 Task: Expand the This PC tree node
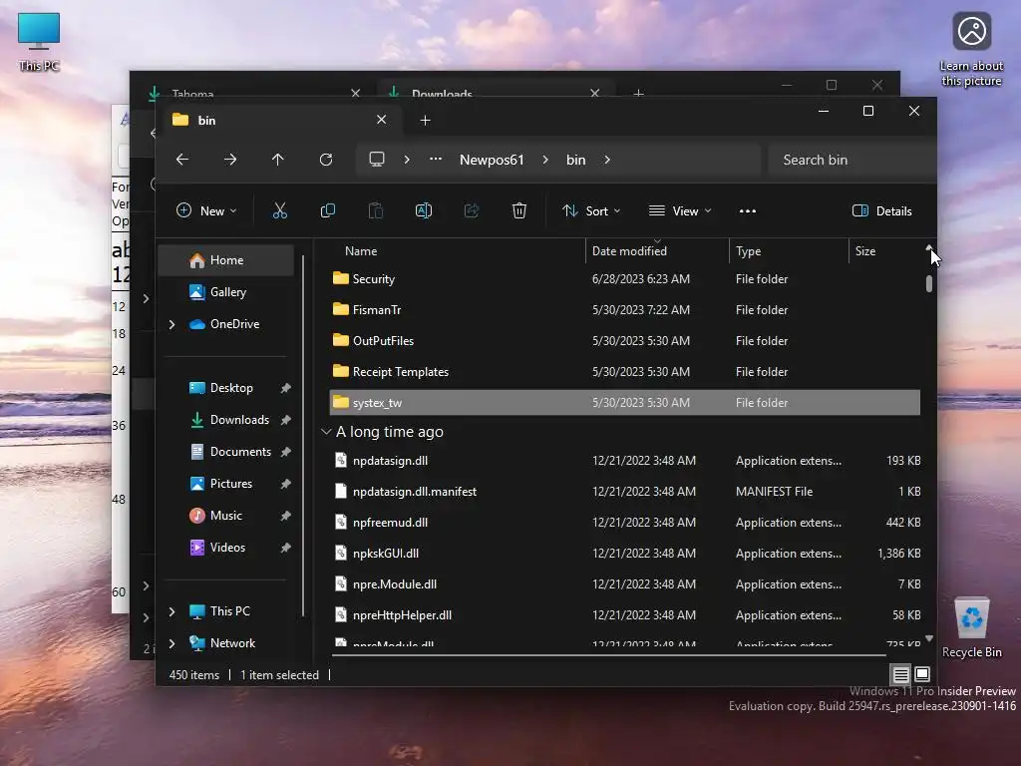(171, 611)
